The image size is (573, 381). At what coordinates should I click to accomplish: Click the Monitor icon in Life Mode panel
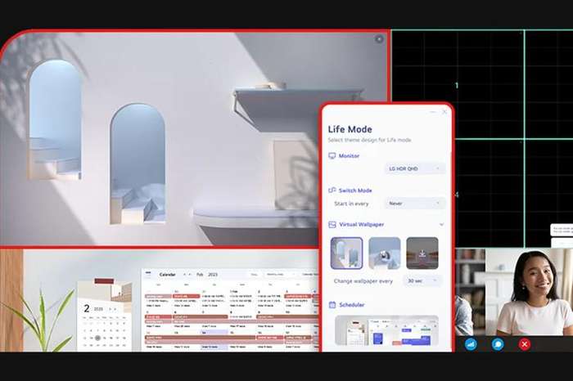pyautogui.click(x=332, y=156)
